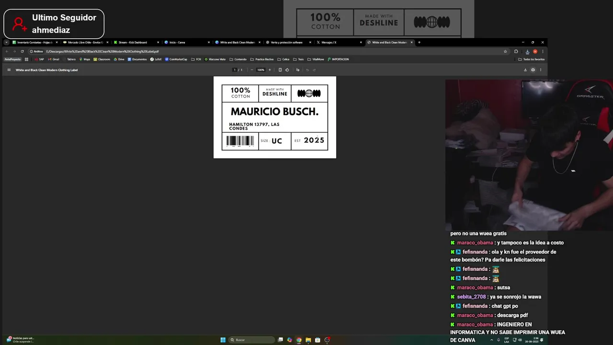
Task: Open the Warzone Meta bookmark
Action: point(215,59)
